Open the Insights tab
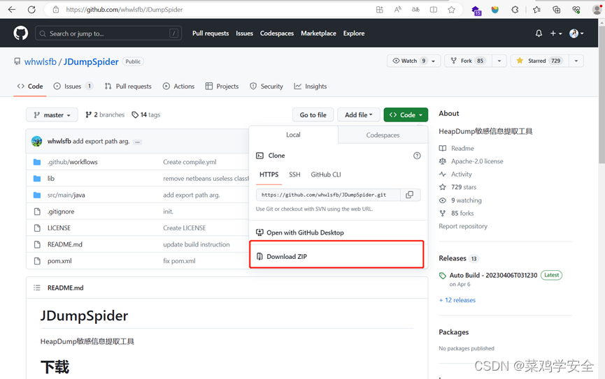 (x=311, y=87)
